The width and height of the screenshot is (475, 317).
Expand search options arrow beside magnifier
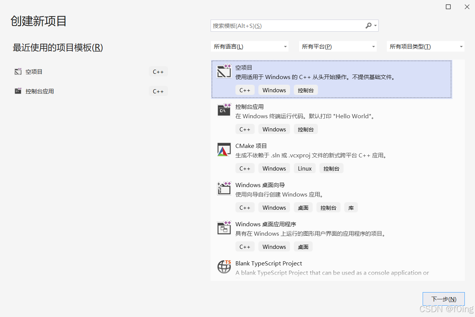[375, 26]
